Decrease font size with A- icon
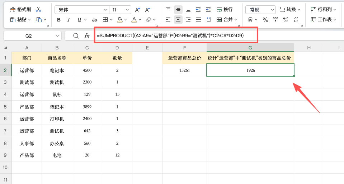 (148, 10)
